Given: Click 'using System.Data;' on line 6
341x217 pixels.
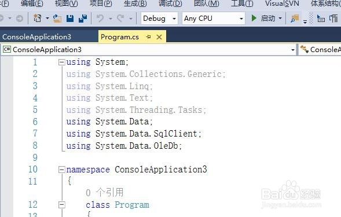Looking at the screenshot, I should point(109,122).
